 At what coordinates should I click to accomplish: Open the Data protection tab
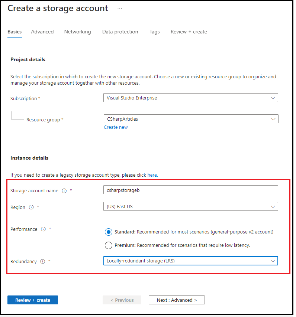pyautogui.click(x=120, y=32)
